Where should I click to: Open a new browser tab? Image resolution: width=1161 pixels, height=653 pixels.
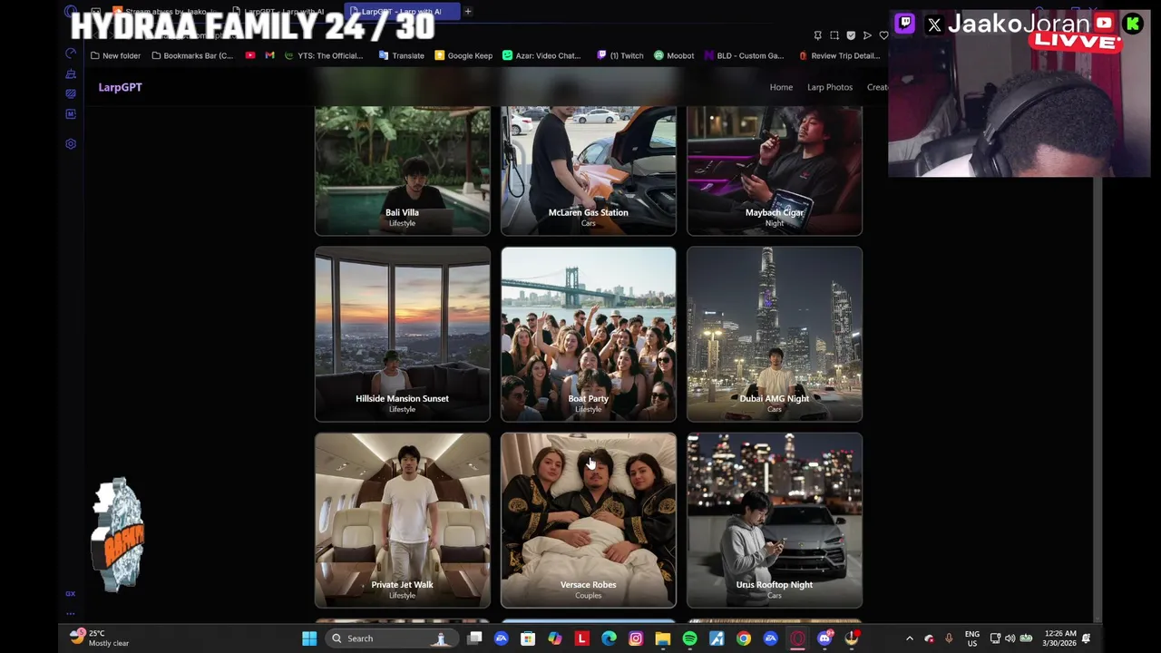click(467, 12)
